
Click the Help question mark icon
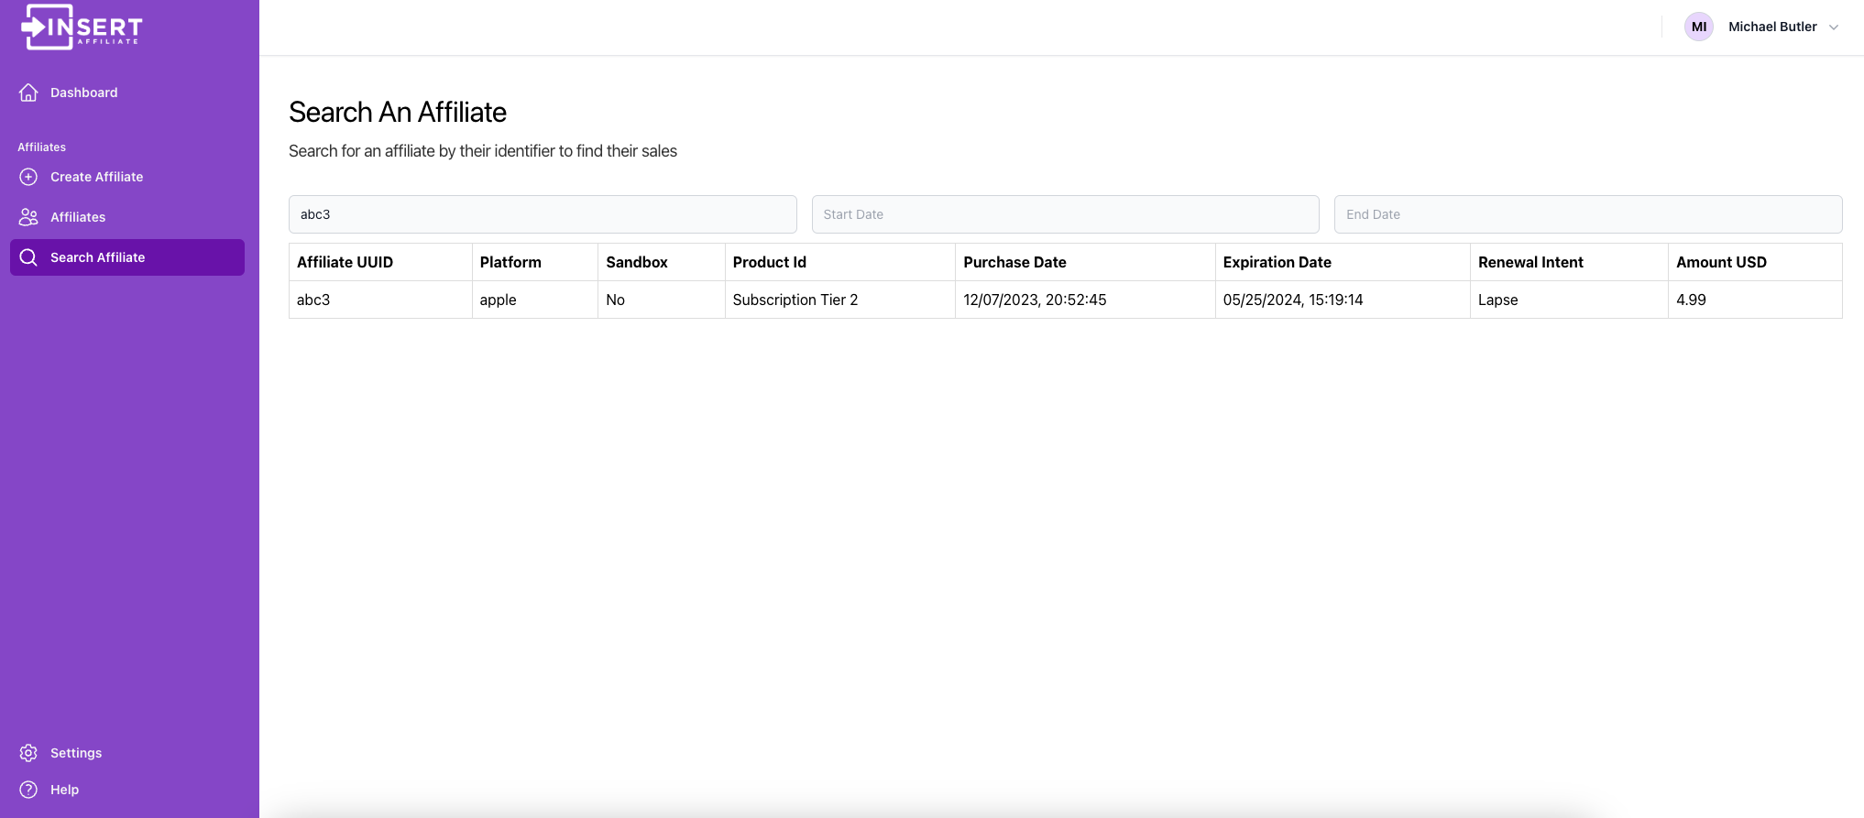[x=28, y=790]
